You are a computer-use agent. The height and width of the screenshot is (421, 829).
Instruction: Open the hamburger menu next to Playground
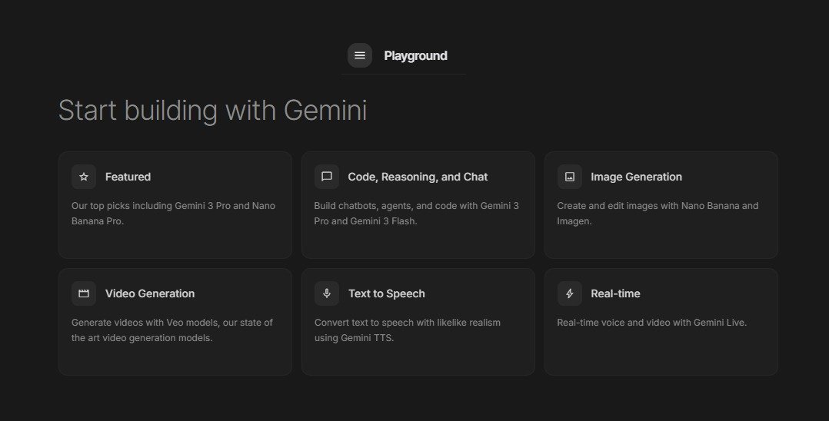(360, 55)
